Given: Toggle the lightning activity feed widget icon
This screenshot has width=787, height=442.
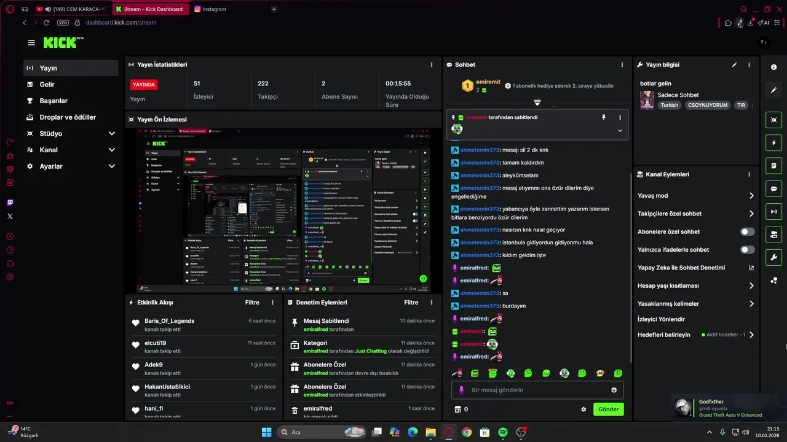Looking at the screenshot, I should (773, 143).
